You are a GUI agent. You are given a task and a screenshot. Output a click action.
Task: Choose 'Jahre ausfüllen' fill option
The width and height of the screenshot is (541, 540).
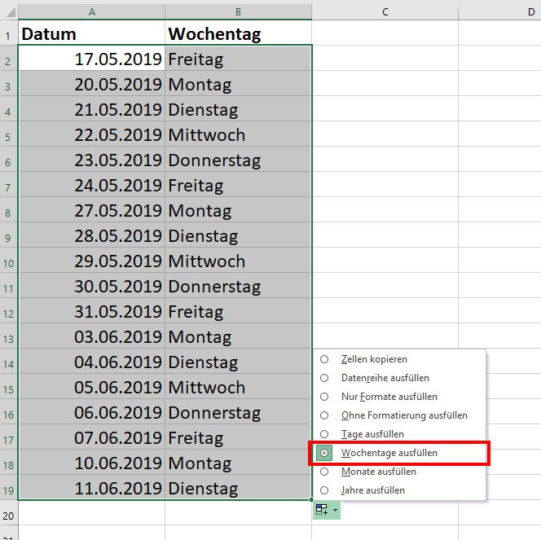399,490
